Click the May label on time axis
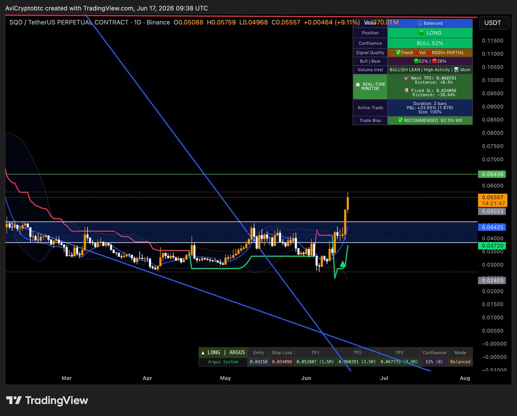This screenshot has width=517, height=416. pos(225,378)
